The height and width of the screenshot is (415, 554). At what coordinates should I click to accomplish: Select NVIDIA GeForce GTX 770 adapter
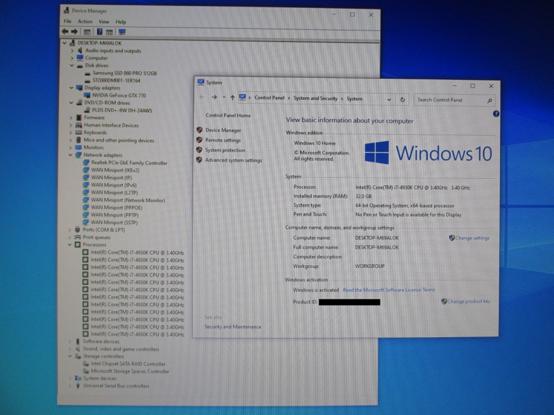pos(119,95)
